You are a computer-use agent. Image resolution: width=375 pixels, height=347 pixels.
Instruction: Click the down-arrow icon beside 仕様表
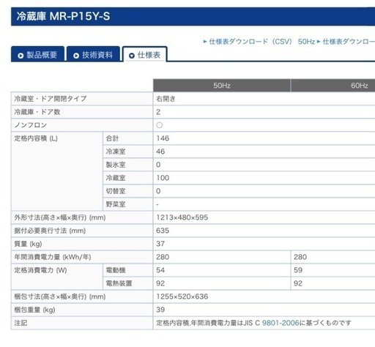(132, 56)
